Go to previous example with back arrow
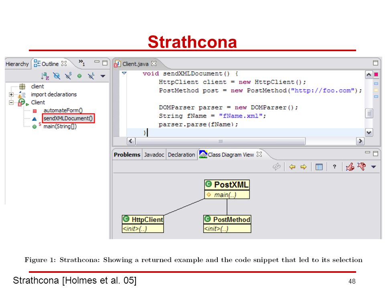Image resolution: width=385 pixels, height=288 pixels. (x=292, y=167)
